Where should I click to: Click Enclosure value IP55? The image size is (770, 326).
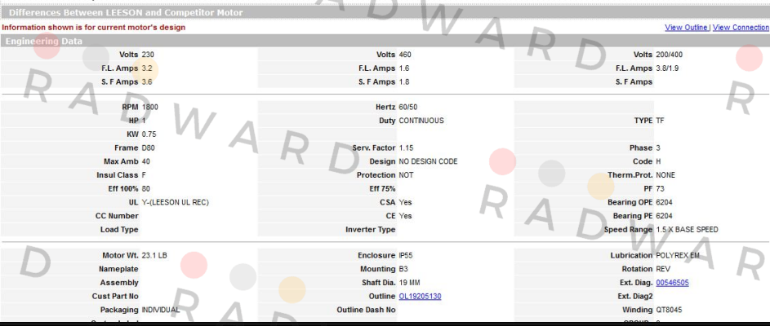coord(406,255)
